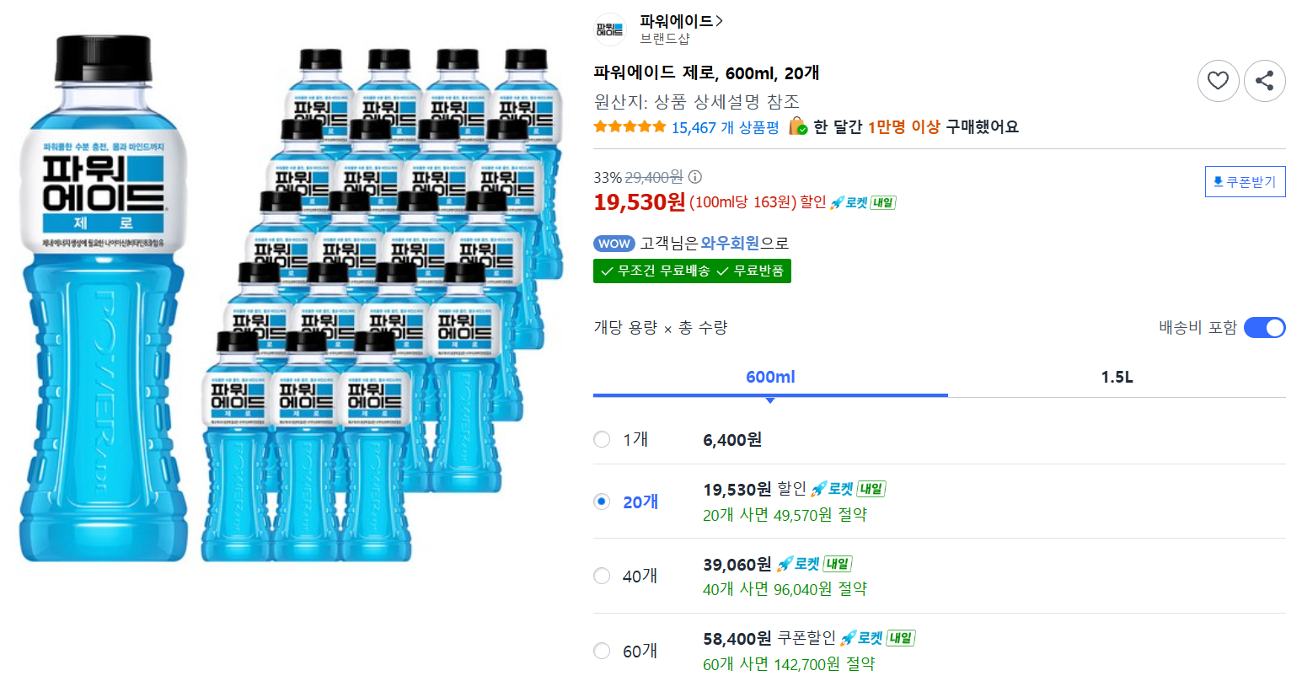The image size is (1302, 692).
Task: Click the Rocket delivery badge beside main price
Action: [863, 202]
